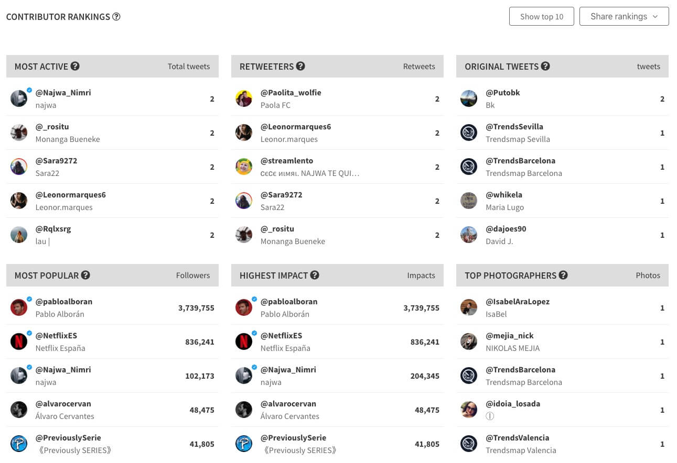Click the verified badge next to @pabloalboran
The width and height of the screenshot is (677, 463).
click(x=28, y=299)
